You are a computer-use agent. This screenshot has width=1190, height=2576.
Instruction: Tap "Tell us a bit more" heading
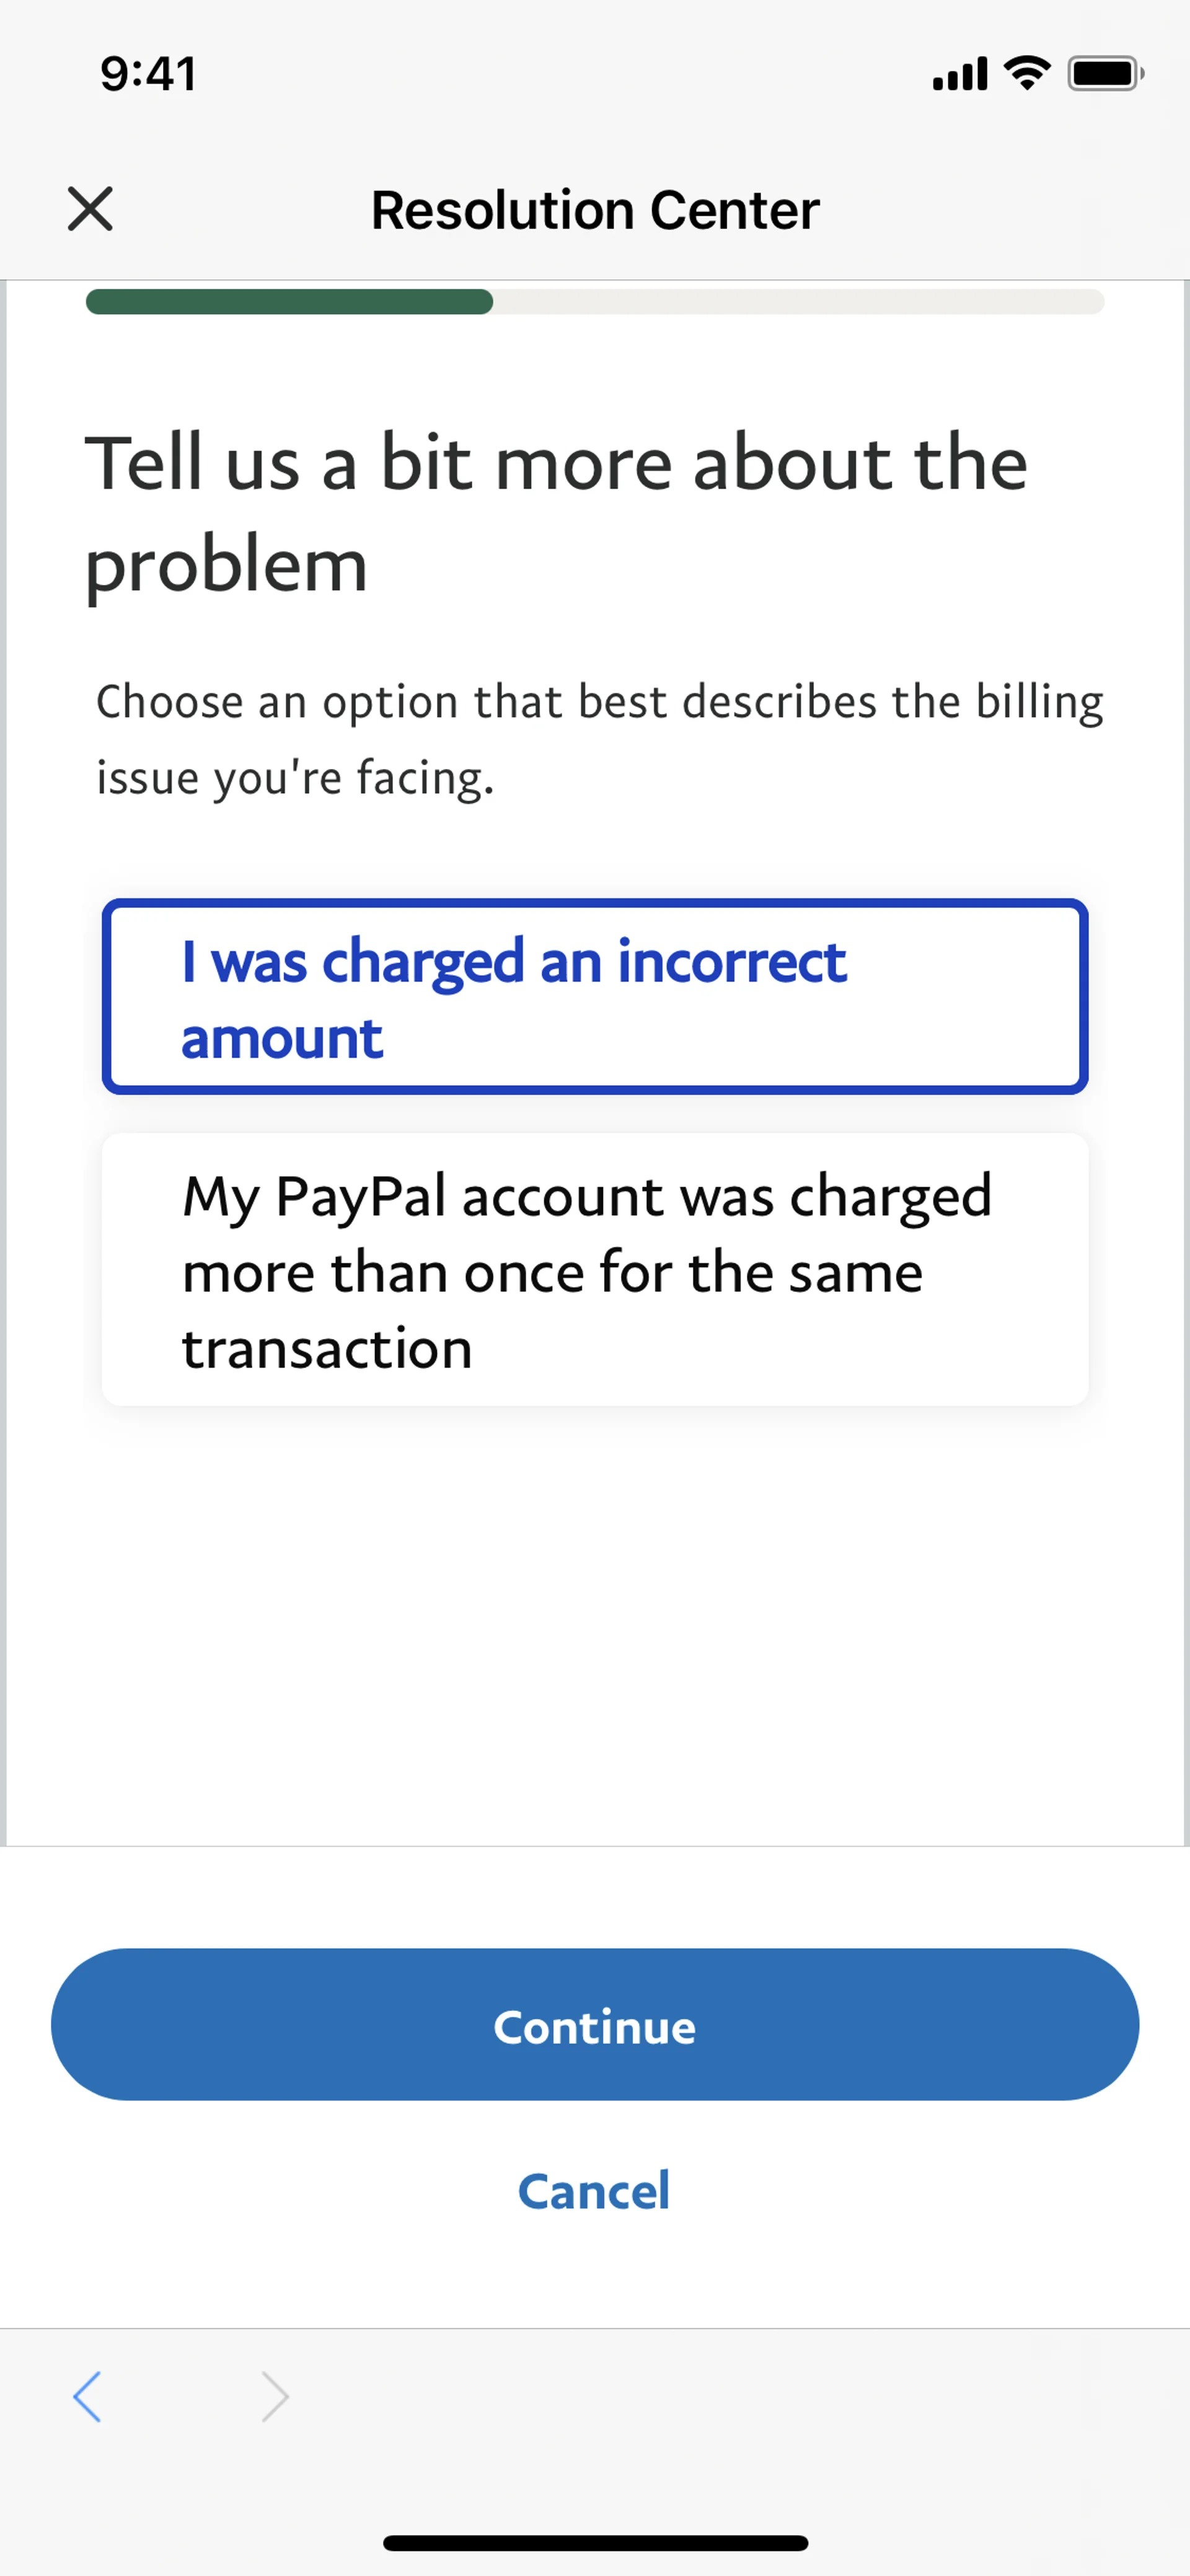point(557,513)
